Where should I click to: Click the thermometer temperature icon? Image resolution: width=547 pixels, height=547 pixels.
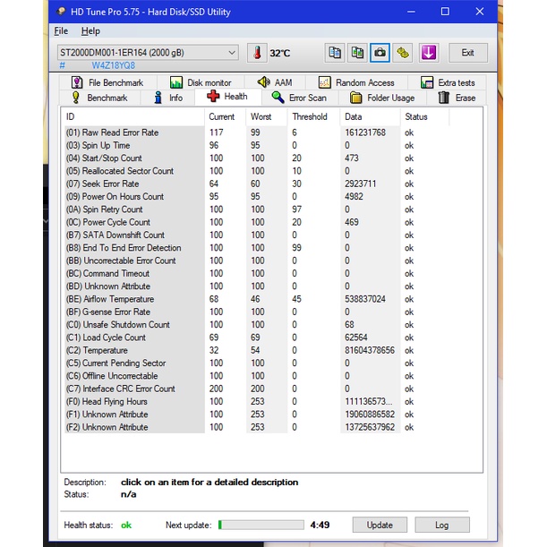tap(258, 53)
